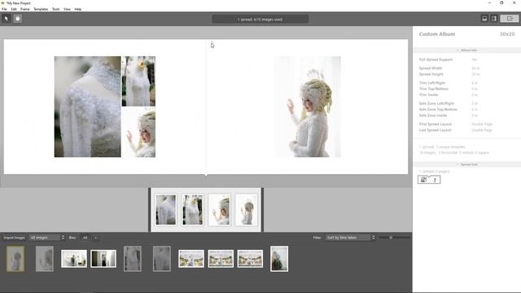Open the Frame menu
521x293 pixels.
point(25,9)
